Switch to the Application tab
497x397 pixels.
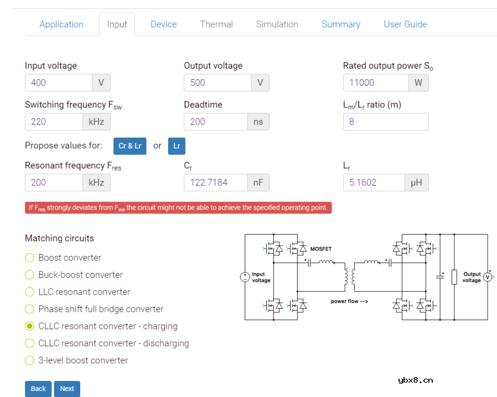(61, 24)
